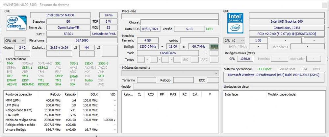Select the IDA Clock row
This screenshot has height=137, width=329.
[61, 115]
